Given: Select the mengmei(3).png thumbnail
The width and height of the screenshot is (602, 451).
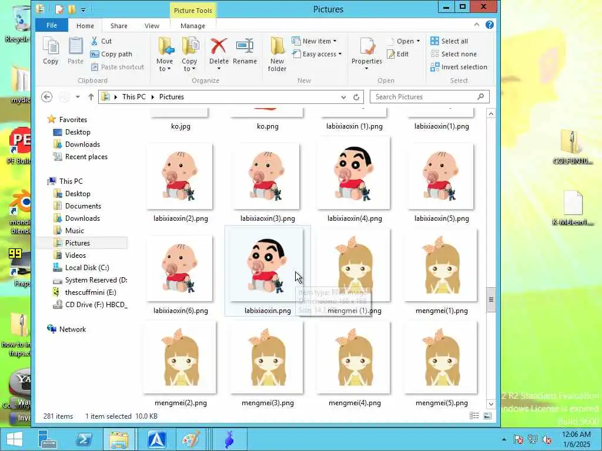Looking at the screenshot, I should pyautogui.click(x=267, y=358).
